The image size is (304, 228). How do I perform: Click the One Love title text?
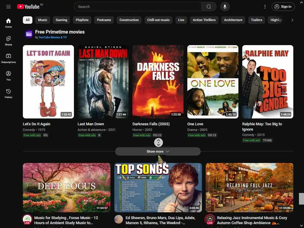coord(195,124)
